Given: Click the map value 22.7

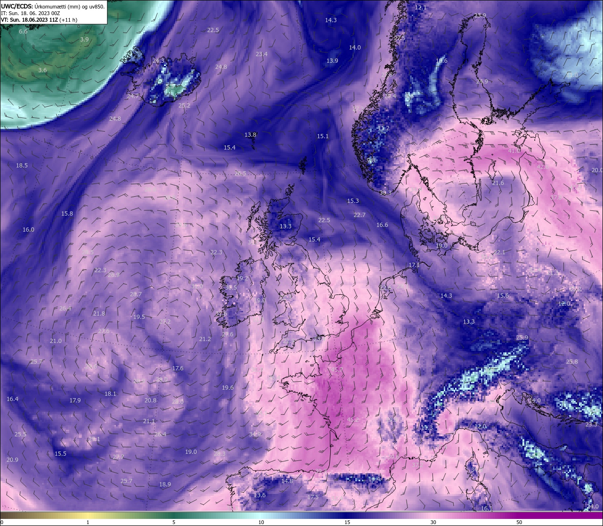Looking at the screenshot, I should (x=359, y=215).
